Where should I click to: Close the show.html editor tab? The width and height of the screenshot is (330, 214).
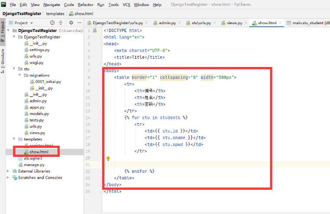280,22
